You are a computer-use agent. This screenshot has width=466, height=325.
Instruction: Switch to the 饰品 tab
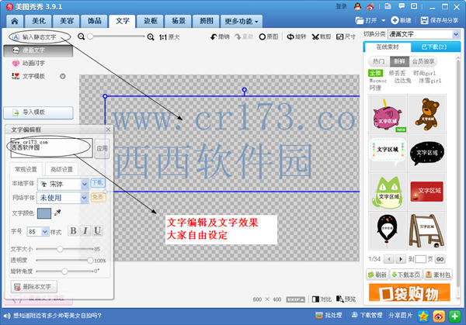pos(95,21)
